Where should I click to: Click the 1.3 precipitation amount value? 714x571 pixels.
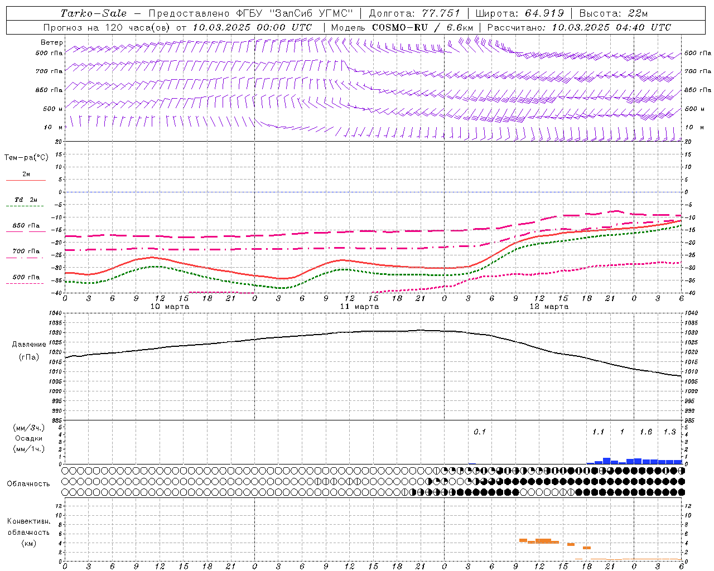coord(669,432)
